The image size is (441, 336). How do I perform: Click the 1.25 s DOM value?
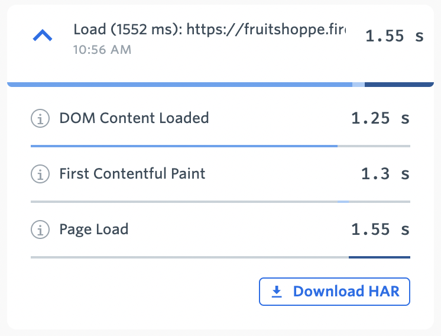(380, 118)
